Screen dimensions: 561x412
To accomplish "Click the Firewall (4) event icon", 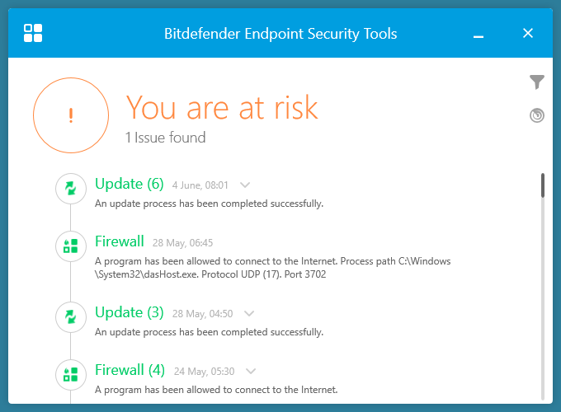I will click(x=71, y=374).
